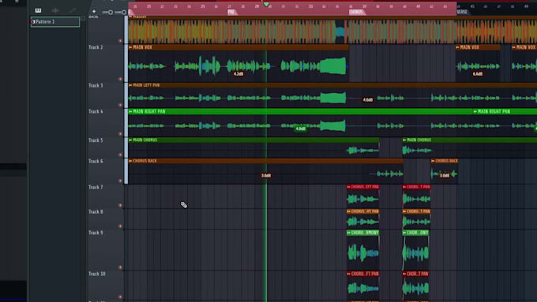The width and height of the screenshot is (537, 302).
Task: Click the 4.2dB gain label on MAIN VOX
Action: (x=238, y=74)
